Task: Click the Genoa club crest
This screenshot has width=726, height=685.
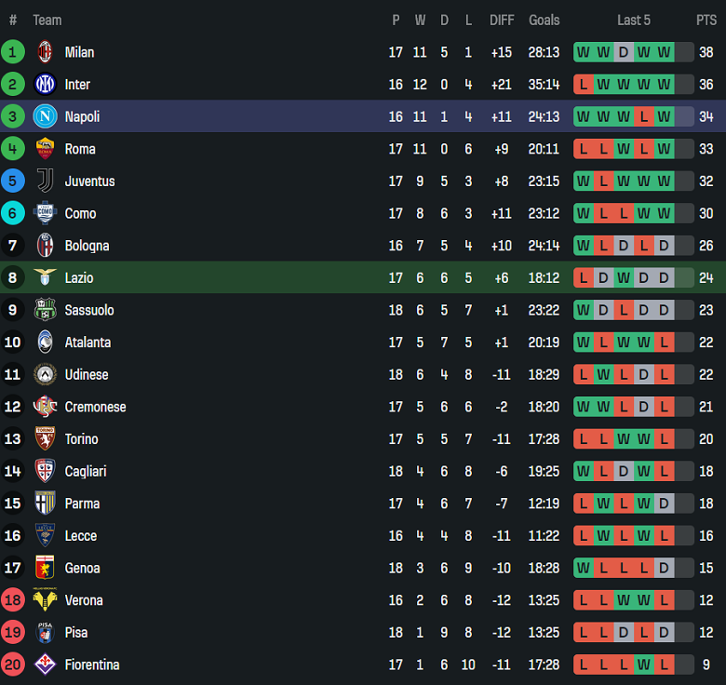Action: click(45, 568)
